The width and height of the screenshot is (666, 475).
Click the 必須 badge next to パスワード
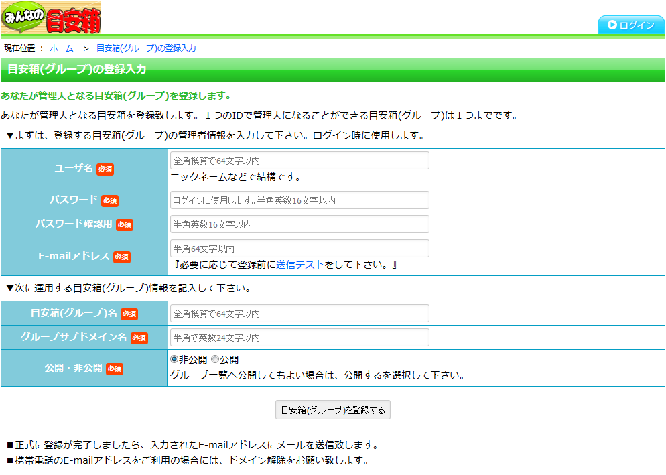[110, 201]
